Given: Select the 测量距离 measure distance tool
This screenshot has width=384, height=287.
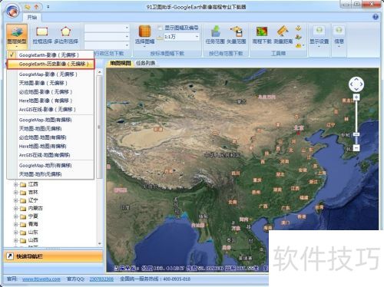Looking at the screenshot, I should [283, 35].
